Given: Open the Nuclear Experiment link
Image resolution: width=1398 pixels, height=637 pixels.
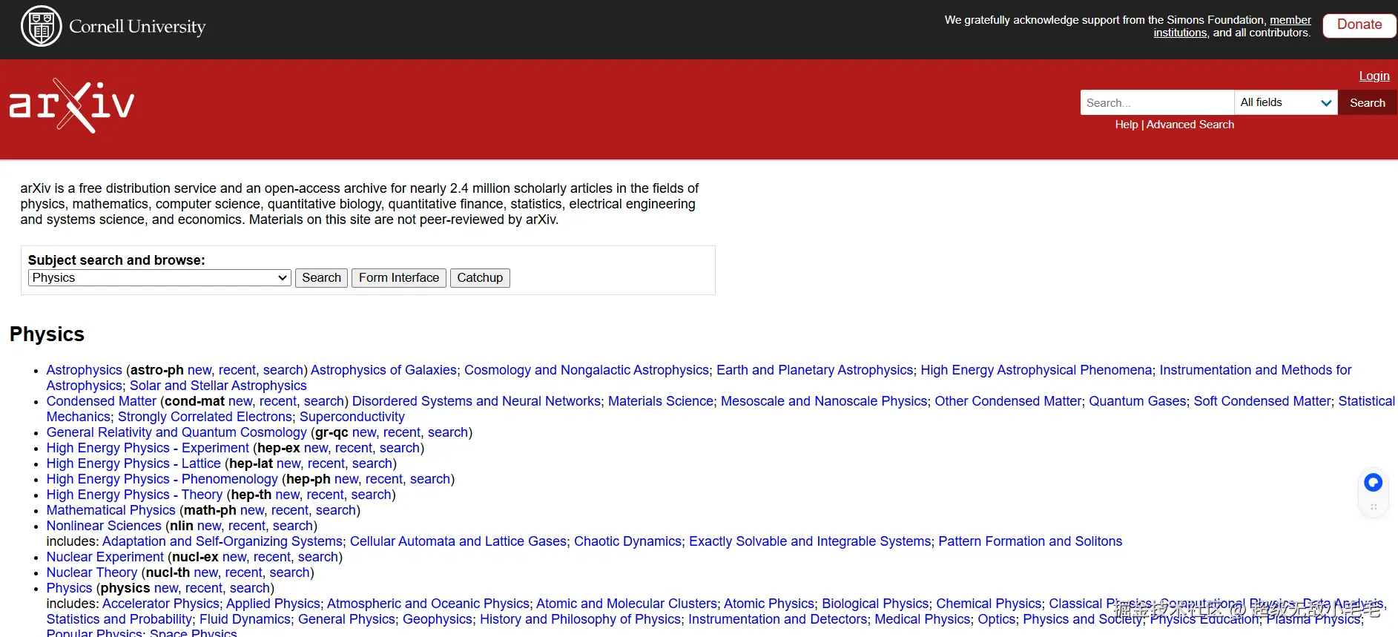Looking at the screenshot, I should tap(105, 557).
